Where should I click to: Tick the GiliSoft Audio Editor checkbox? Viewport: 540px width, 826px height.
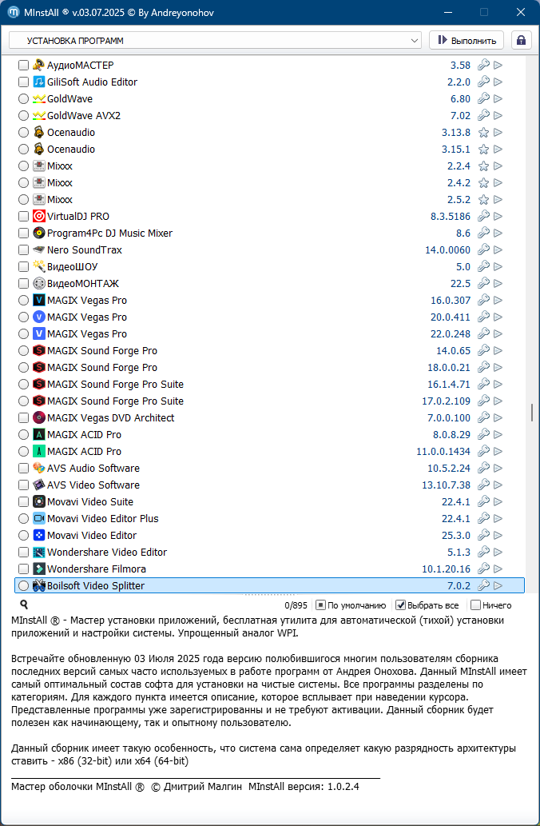23,82
